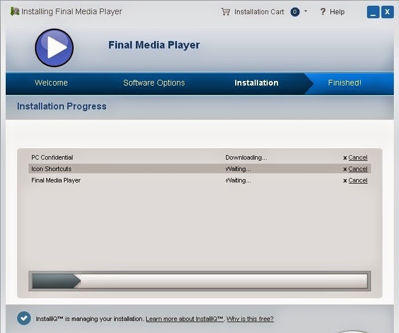Click the Final Media Player title heading
Viewport: 399px width, 333px height.
pos(154,45)
